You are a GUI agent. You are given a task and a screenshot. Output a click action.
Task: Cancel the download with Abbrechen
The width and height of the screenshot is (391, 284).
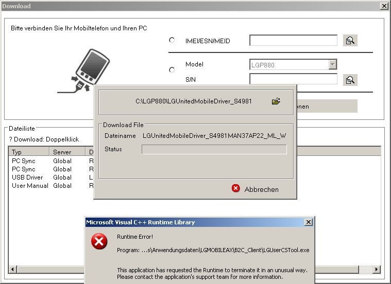pyautogui.click(x=261, y=189)
